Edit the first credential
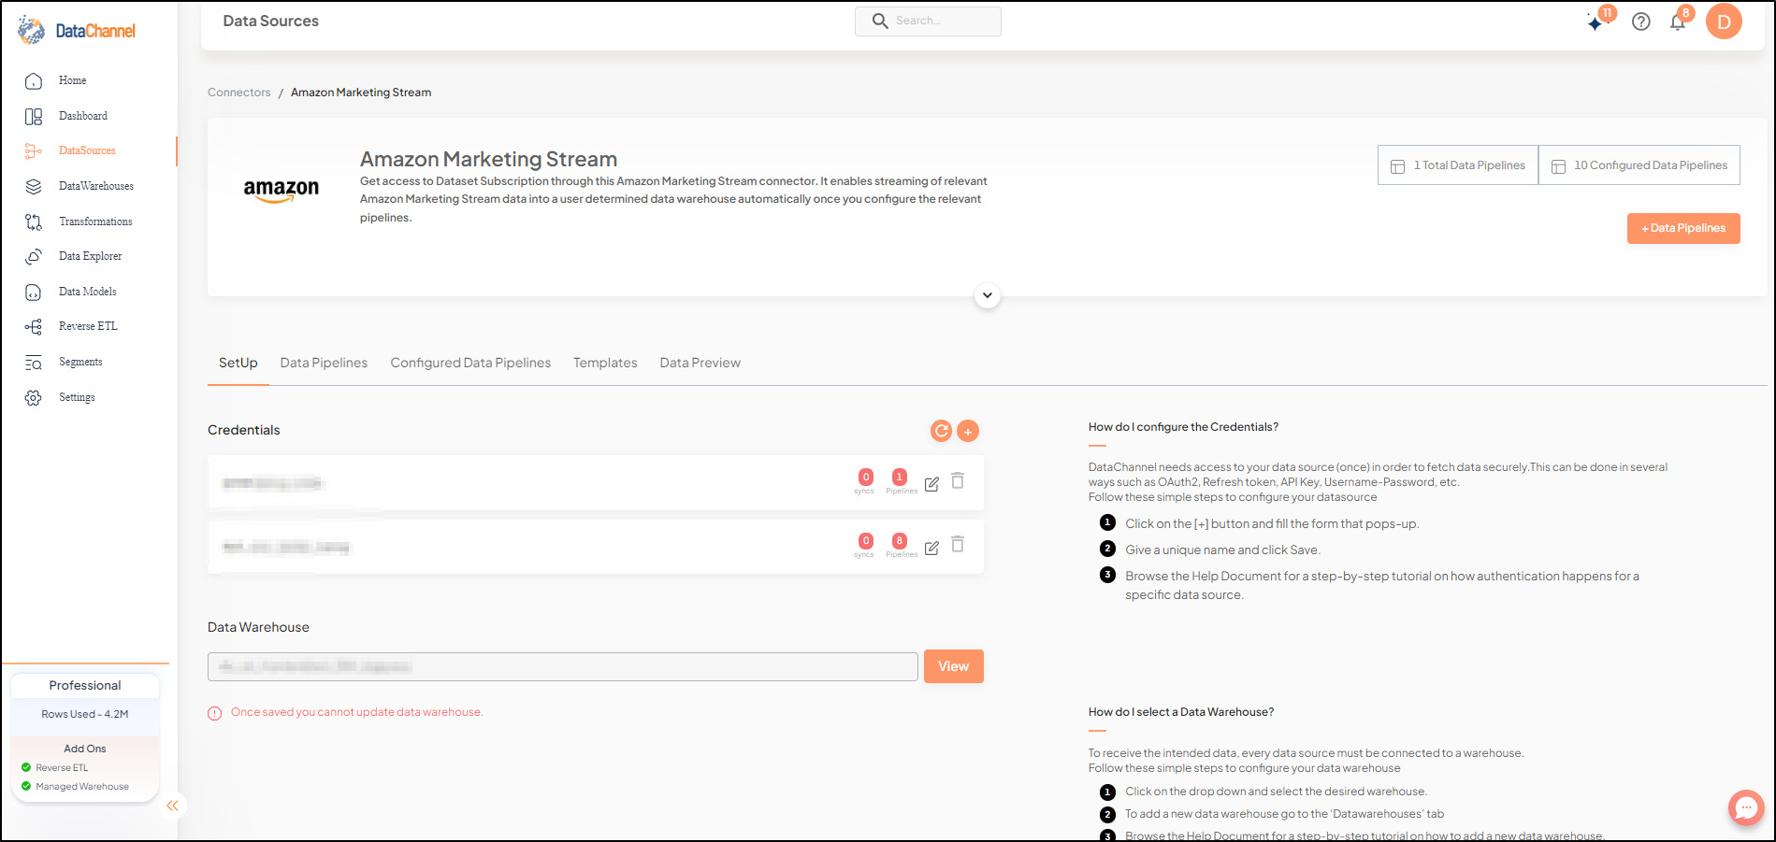 click(931, 484)
